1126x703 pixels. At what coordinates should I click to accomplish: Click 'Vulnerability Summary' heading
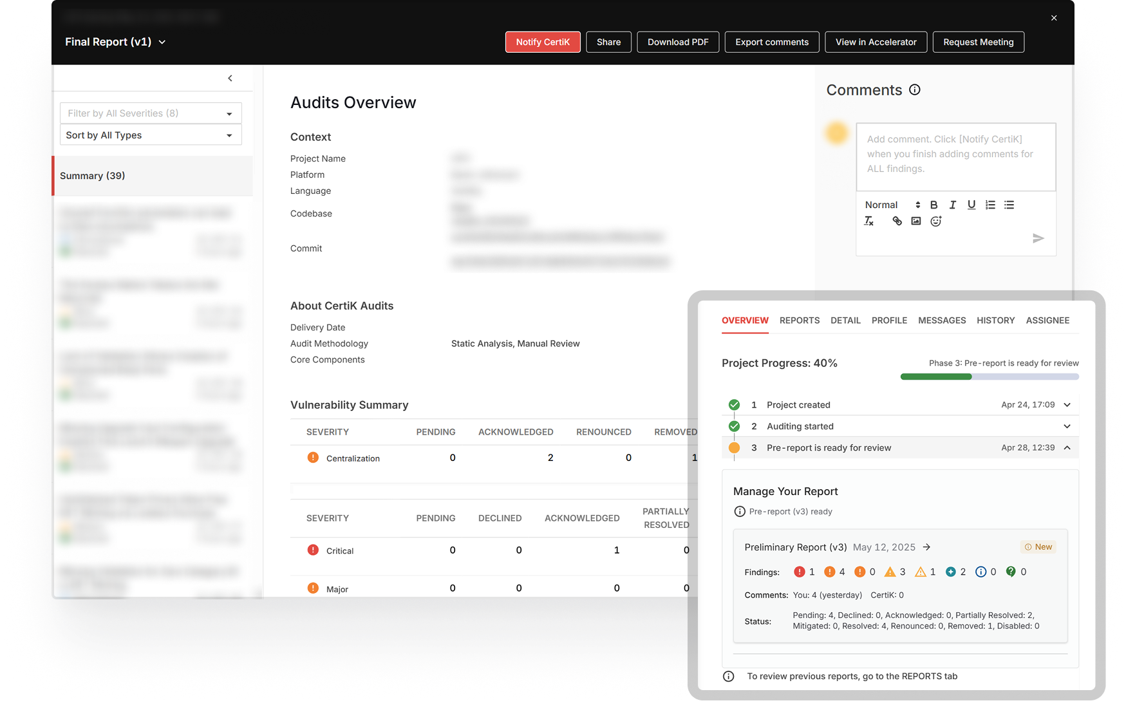click(349, 405)
